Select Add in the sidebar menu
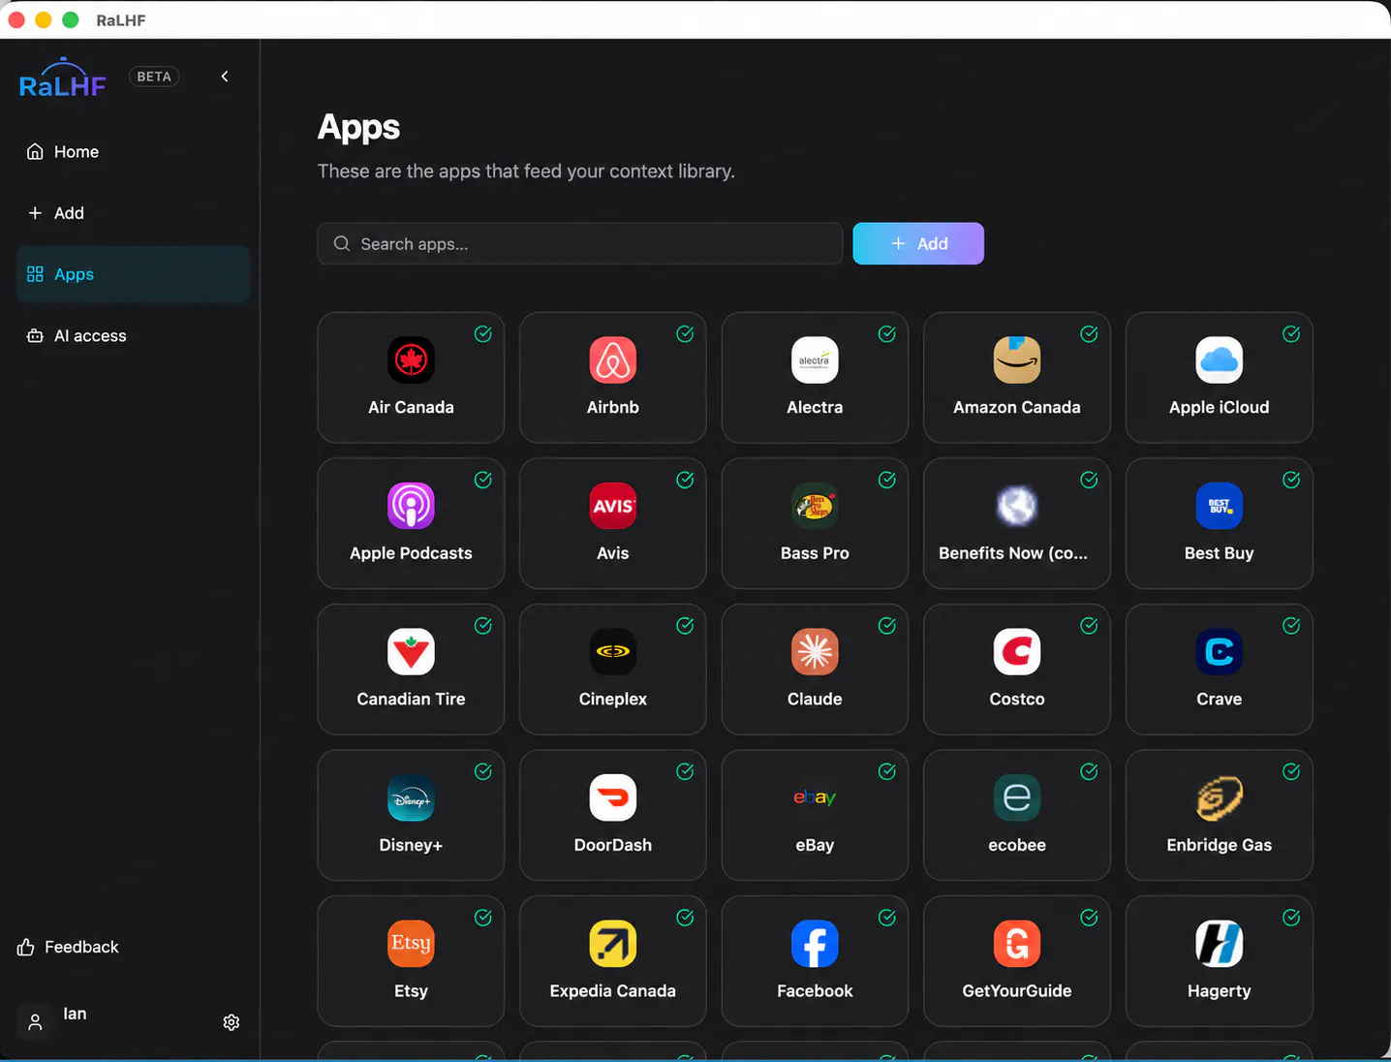The height and width of the screenshot is (1062, 1391). tap(133, 213)
